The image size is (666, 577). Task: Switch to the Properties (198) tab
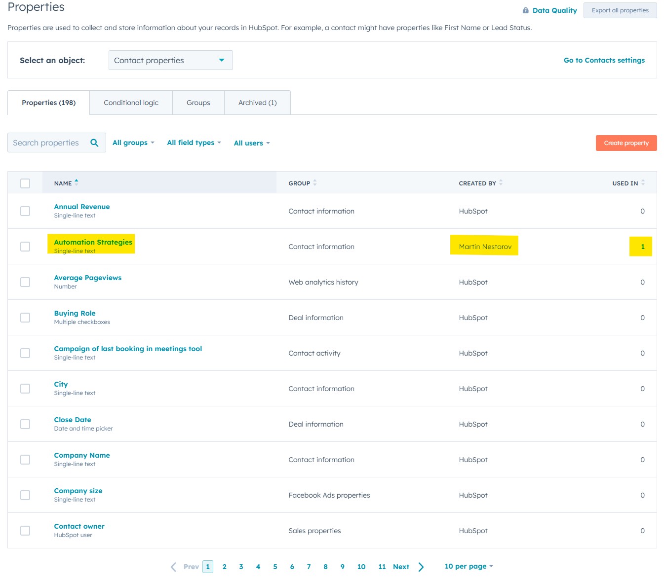[49, 103]
